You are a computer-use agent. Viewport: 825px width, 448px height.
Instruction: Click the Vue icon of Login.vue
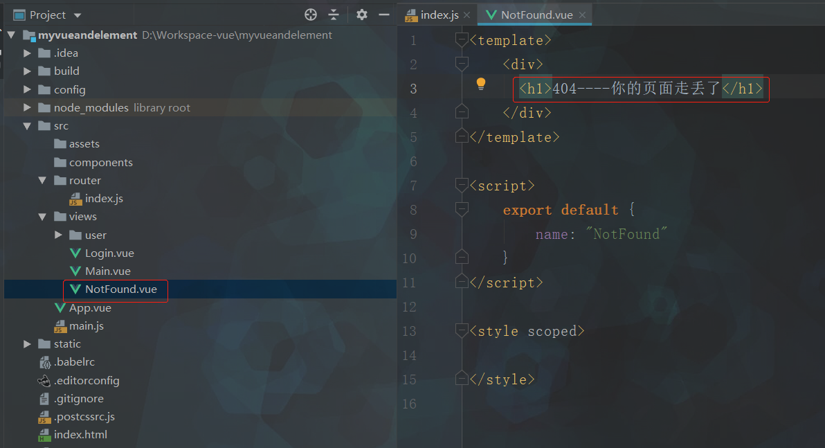pos(75,253)
